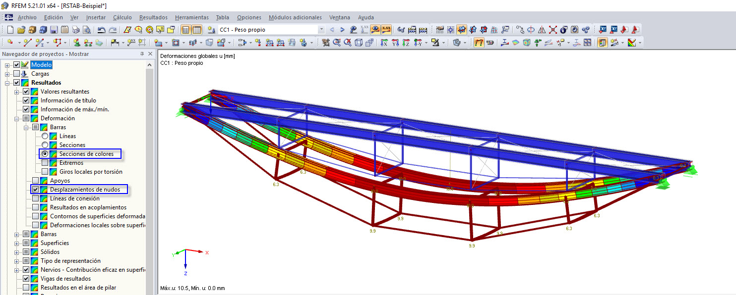Click the View in X direction icon
This screenshot has width=736, height=295.
pos(384,43)
